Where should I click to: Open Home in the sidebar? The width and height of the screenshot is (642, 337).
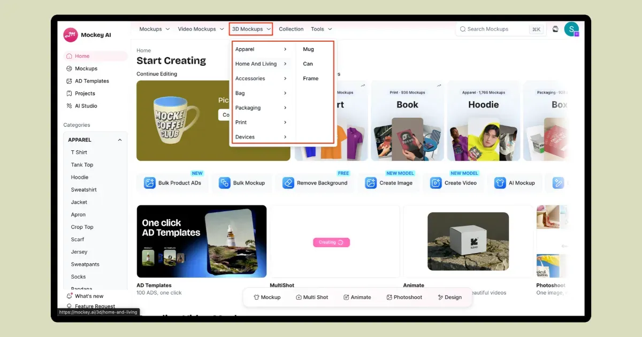click(95, 56)
